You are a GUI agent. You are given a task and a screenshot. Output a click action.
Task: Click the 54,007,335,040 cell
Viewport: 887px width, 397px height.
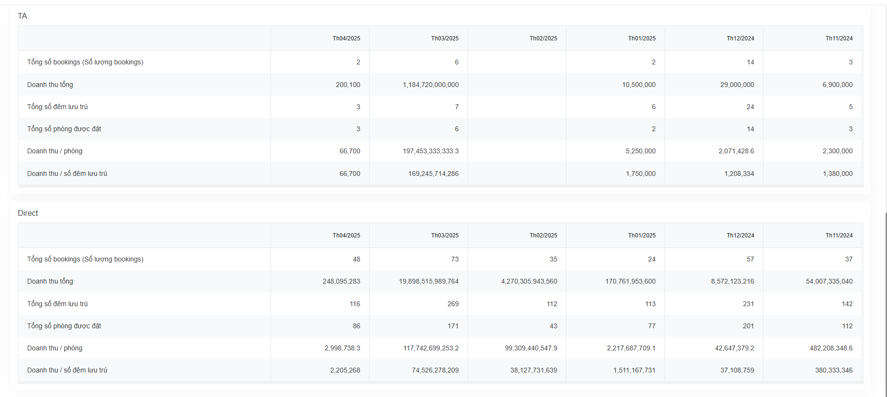pos(829,281)
